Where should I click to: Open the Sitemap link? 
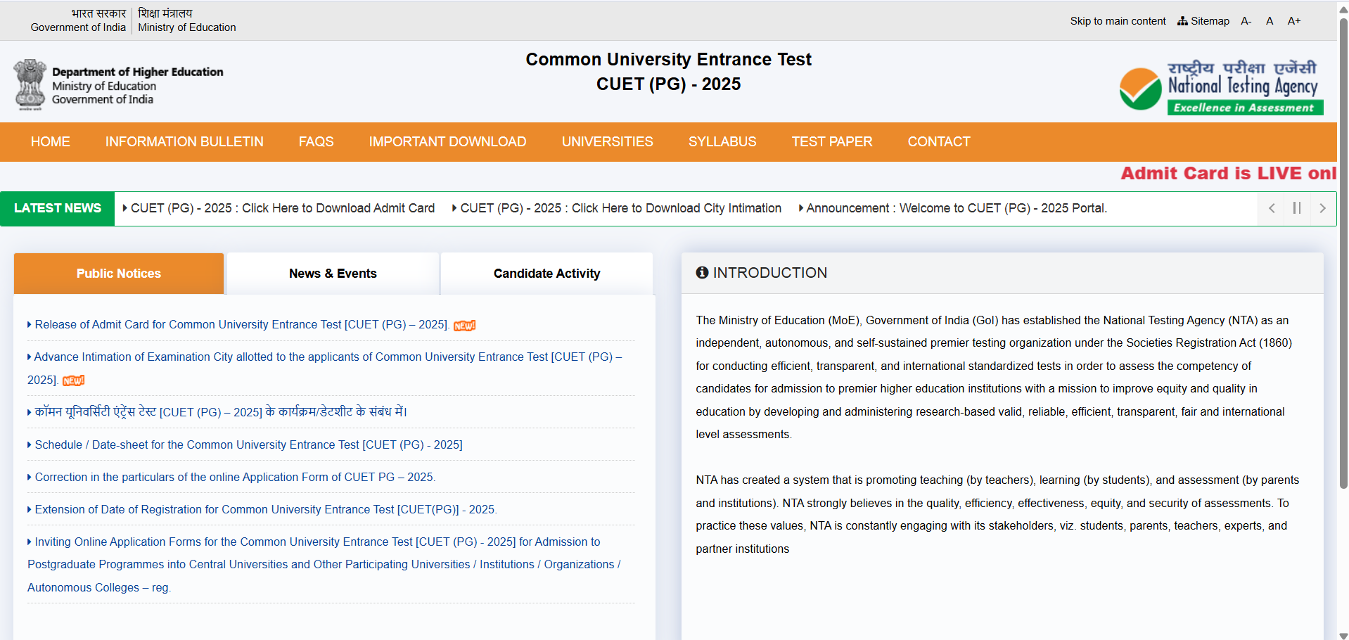tap(1203, 21)
